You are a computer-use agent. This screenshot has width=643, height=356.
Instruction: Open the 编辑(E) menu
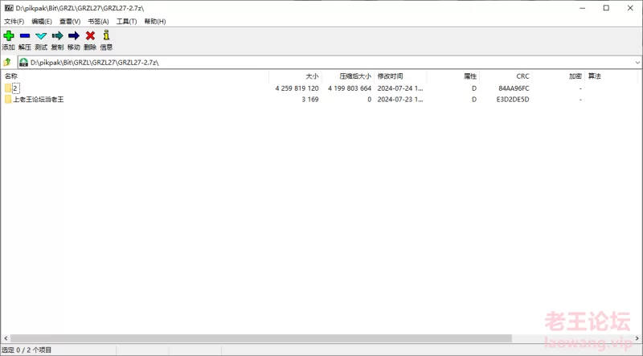(42, 22)
